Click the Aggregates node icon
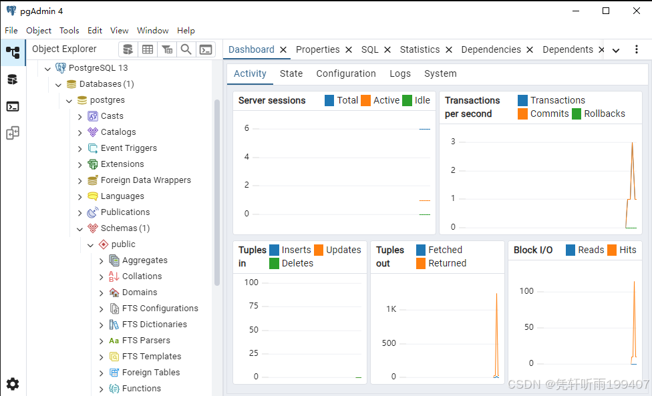This screenshot has width=652, height=396. [114, 260]
